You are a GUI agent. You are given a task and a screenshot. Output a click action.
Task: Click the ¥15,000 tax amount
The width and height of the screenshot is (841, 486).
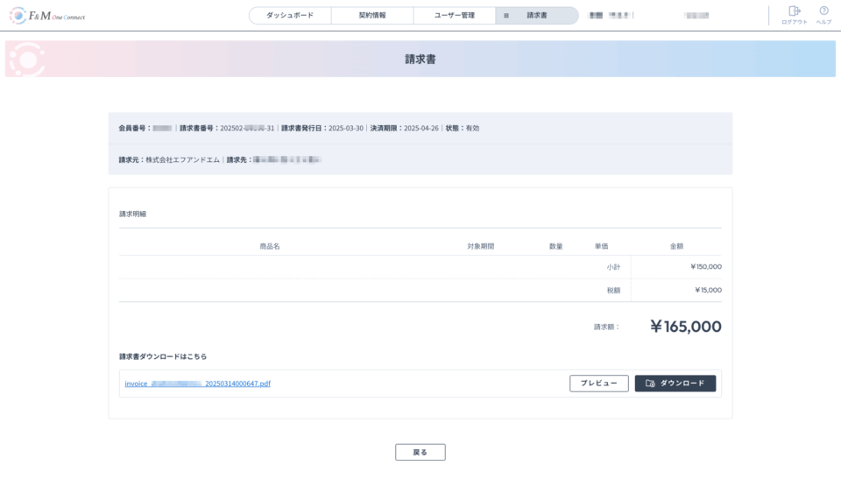(708, 290)
